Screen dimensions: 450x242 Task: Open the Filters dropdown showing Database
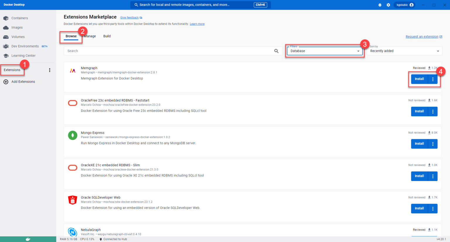coord(325,51)
